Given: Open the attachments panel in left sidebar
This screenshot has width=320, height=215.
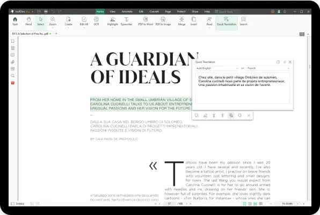Looking at the screenshot, I should (13, 62).
